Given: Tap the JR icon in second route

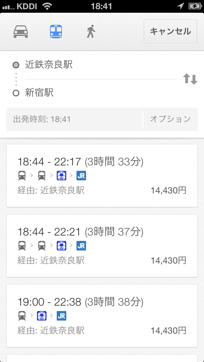Looking at the screenshot, I should click(81, 246).
